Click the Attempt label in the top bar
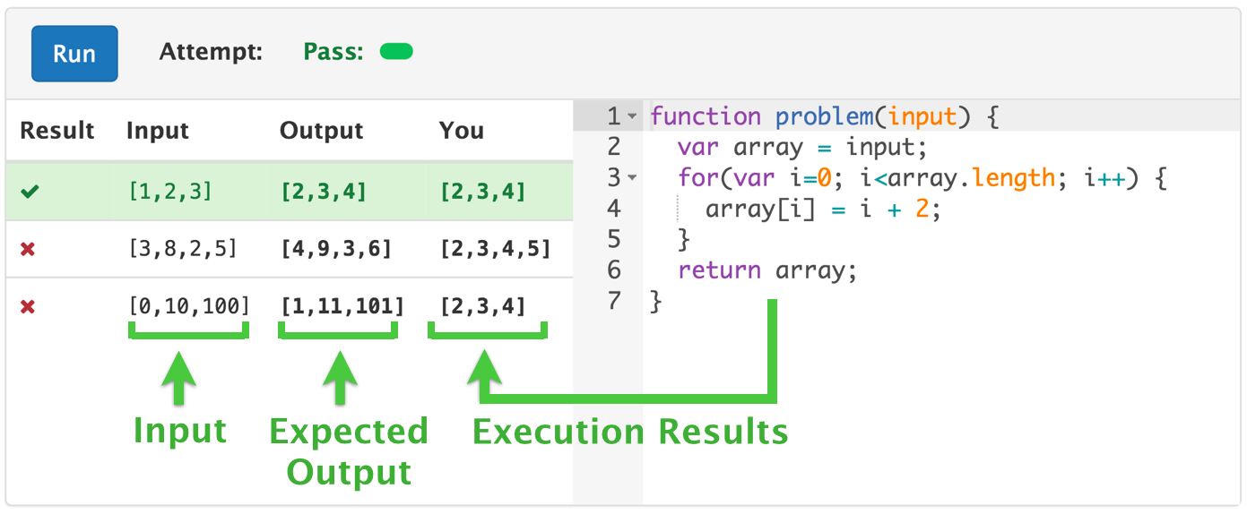Screen dimensions: 1247x514 coord(211,52)
